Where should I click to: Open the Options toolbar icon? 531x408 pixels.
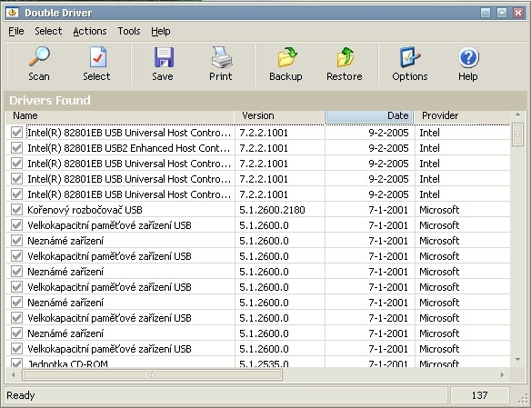pos(410,57)
